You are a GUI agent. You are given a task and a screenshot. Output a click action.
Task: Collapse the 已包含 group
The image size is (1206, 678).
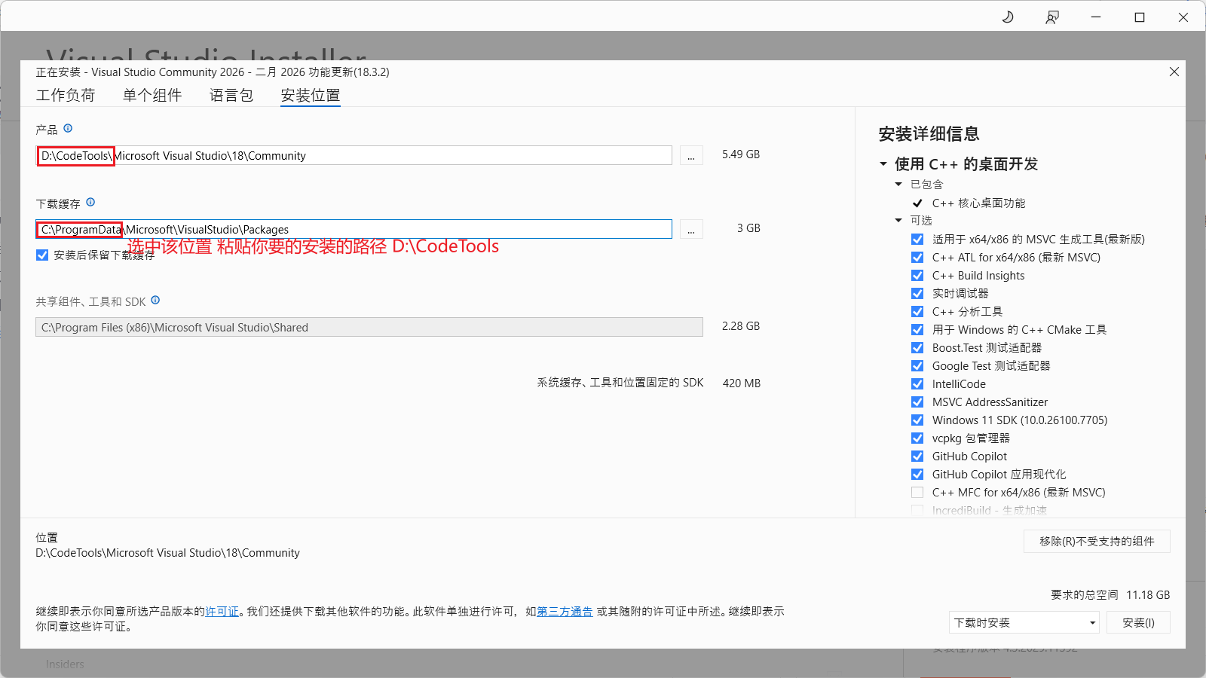click(x=898, y=184)
